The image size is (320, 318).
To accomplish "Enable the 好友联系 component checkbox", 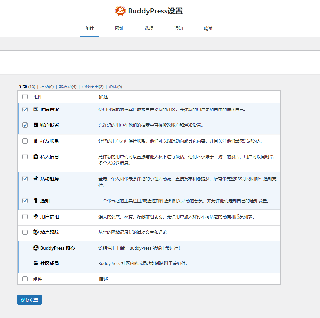I will pos(25,141).
